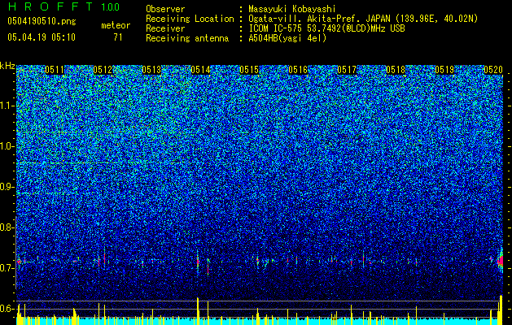Click the 0.8 kHz axis label
The height and width of the screenshot is (325, 512).
coord(7,227)
